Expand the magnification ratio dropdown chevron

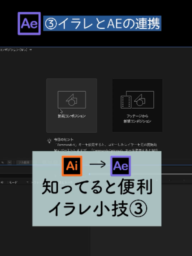(9, 162)
